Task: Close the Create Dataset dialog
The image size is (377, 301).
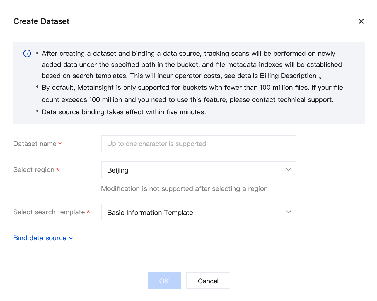Action: point(361,21)
